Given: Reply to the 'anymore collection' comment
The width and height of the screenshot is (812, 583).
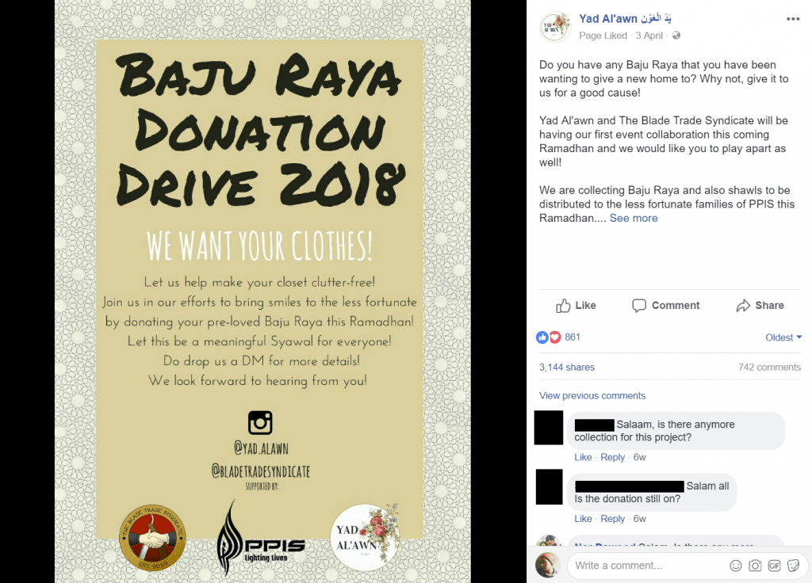Looking at the screenshot, I should click(612, 457).
